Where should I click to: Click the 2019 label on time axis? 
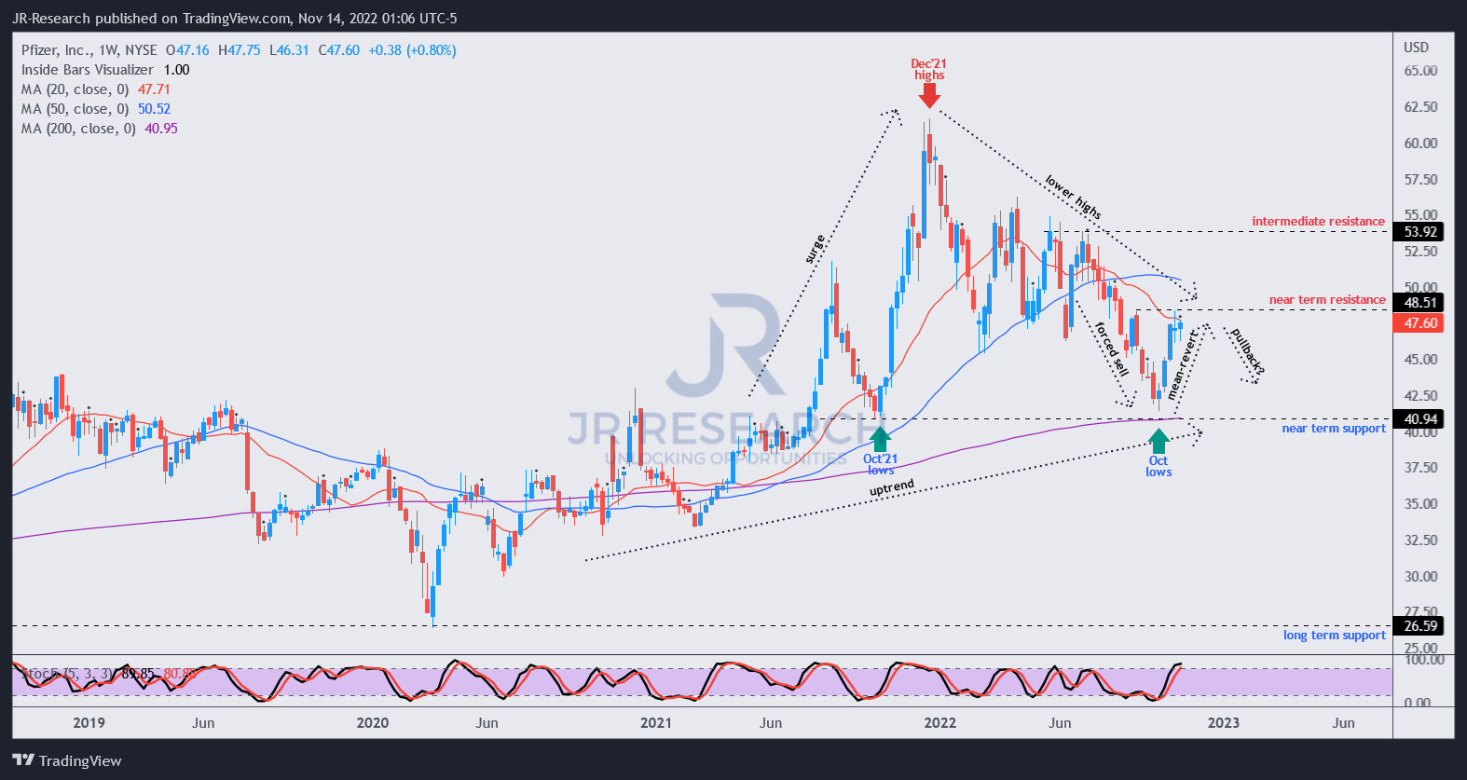coord(89,722)
